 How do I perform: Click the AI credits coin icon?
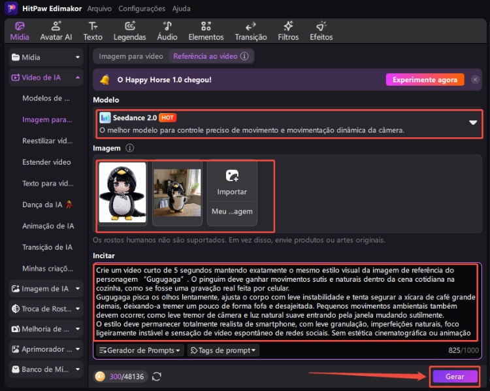click(x=100, y=377)
